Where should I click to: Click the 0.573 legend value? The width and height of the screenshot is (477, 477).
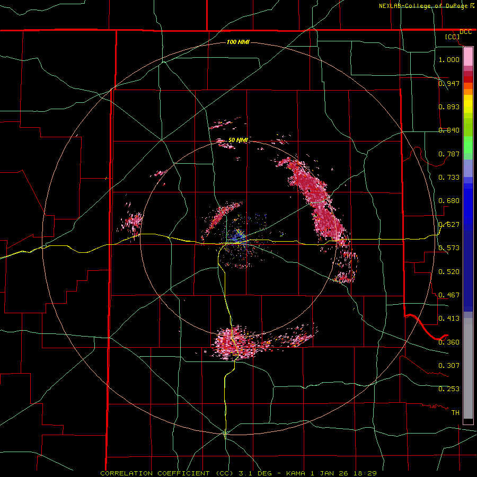tap(449, 248)
